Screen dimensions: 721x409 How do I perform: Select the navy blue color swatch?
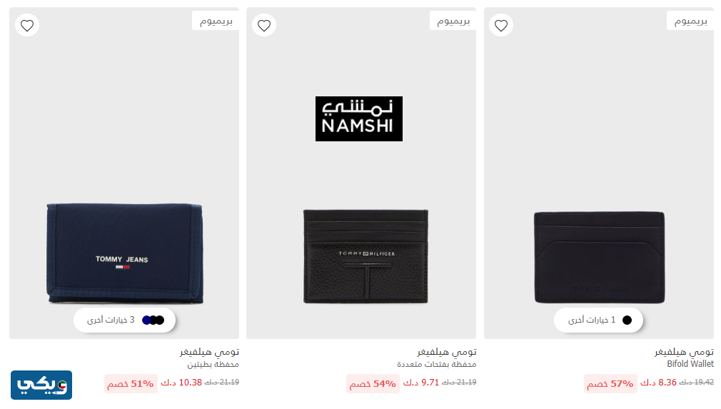pos(146,320)
